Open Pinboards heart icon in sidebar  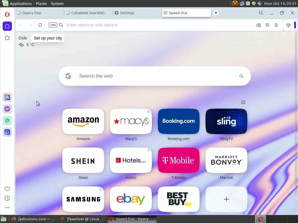pyautogui.click(x=7, y=189)
